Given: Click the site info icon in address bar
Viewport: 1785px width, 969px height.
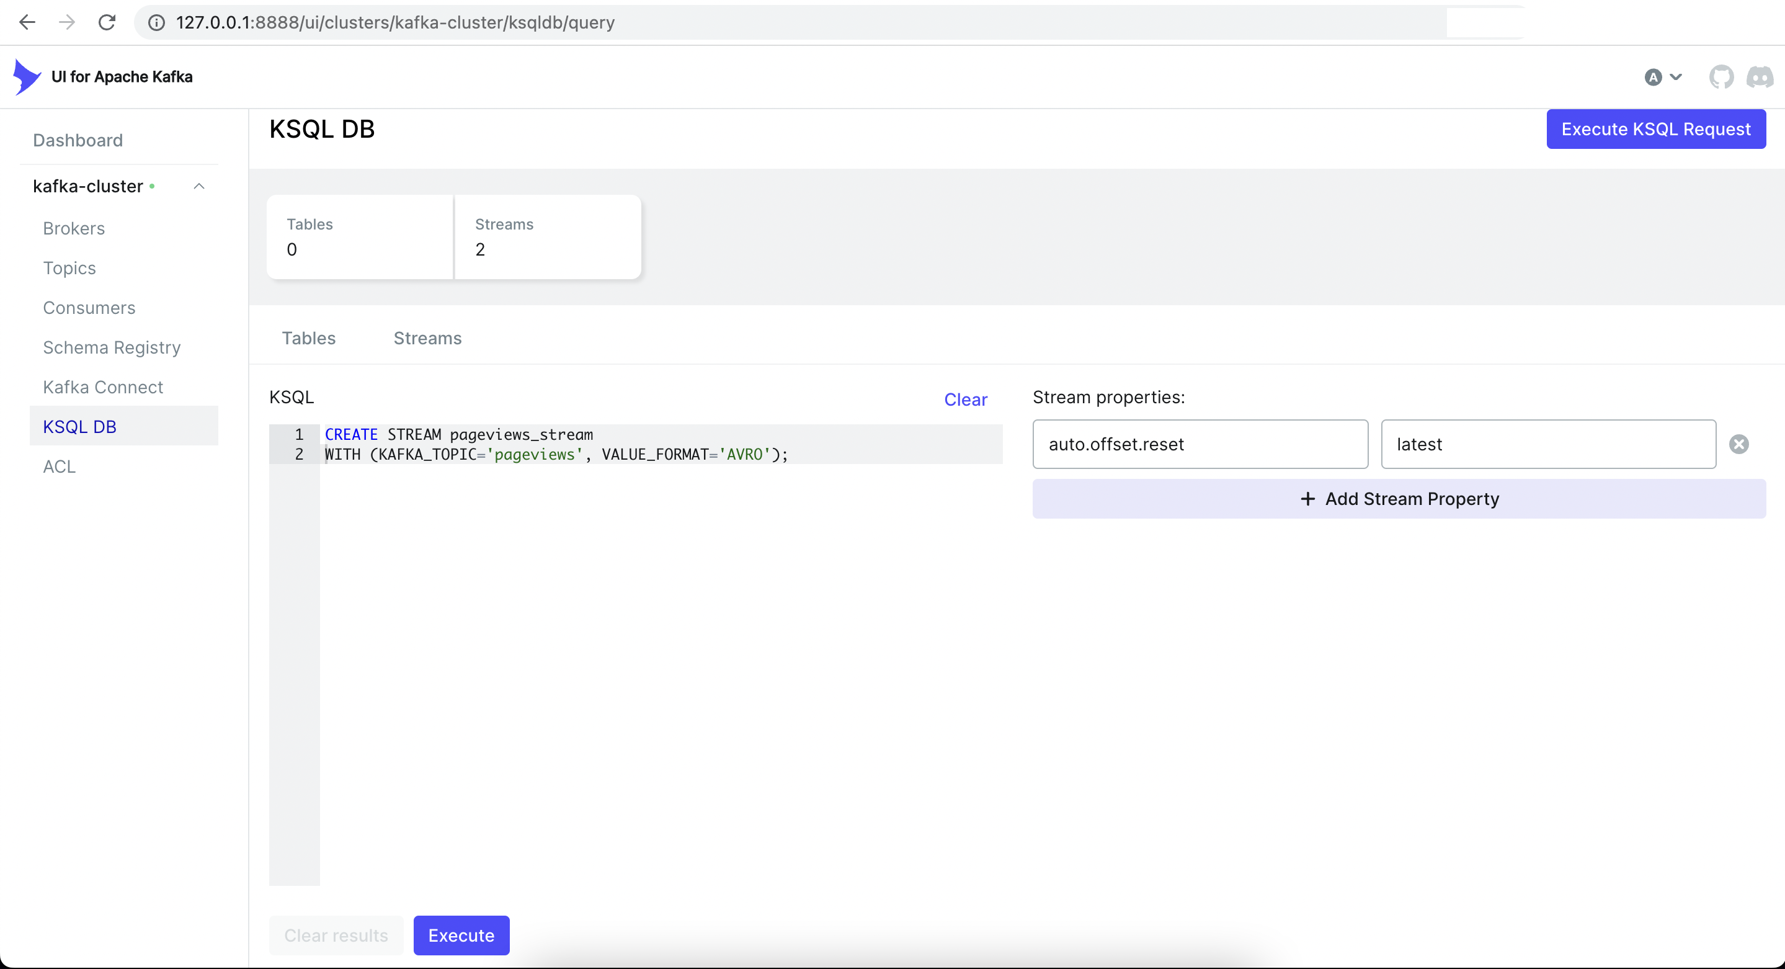Looking at the screenshot, I should (156, 22).
